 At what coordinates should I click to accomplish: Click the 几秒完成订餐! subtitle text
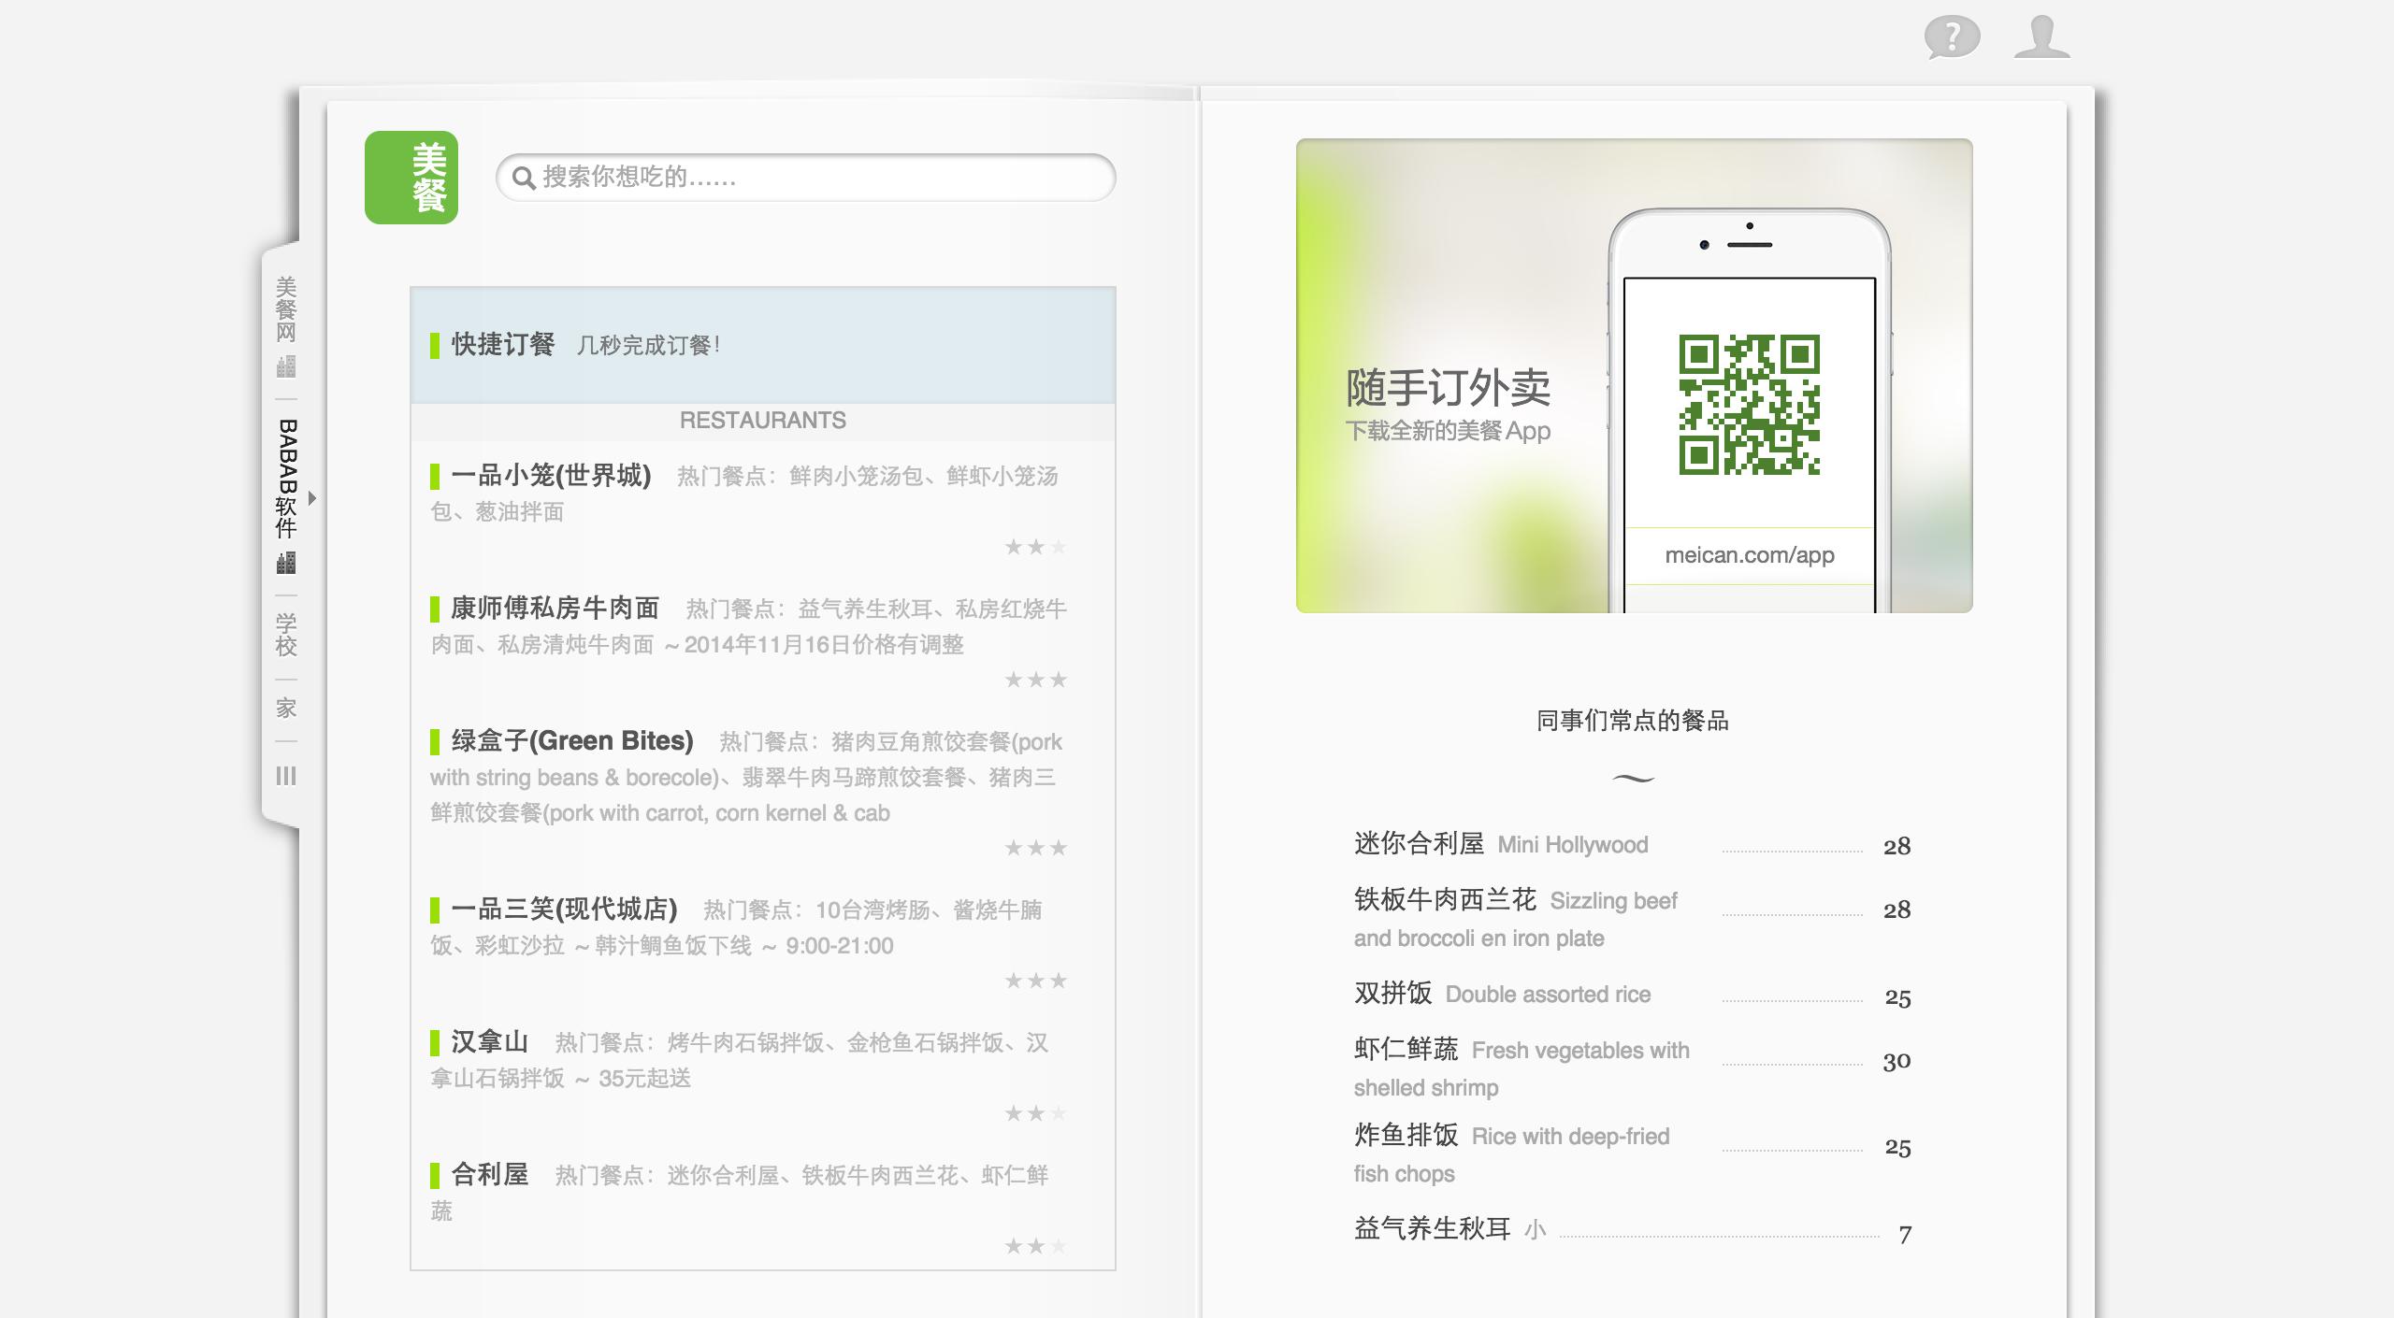648,346
